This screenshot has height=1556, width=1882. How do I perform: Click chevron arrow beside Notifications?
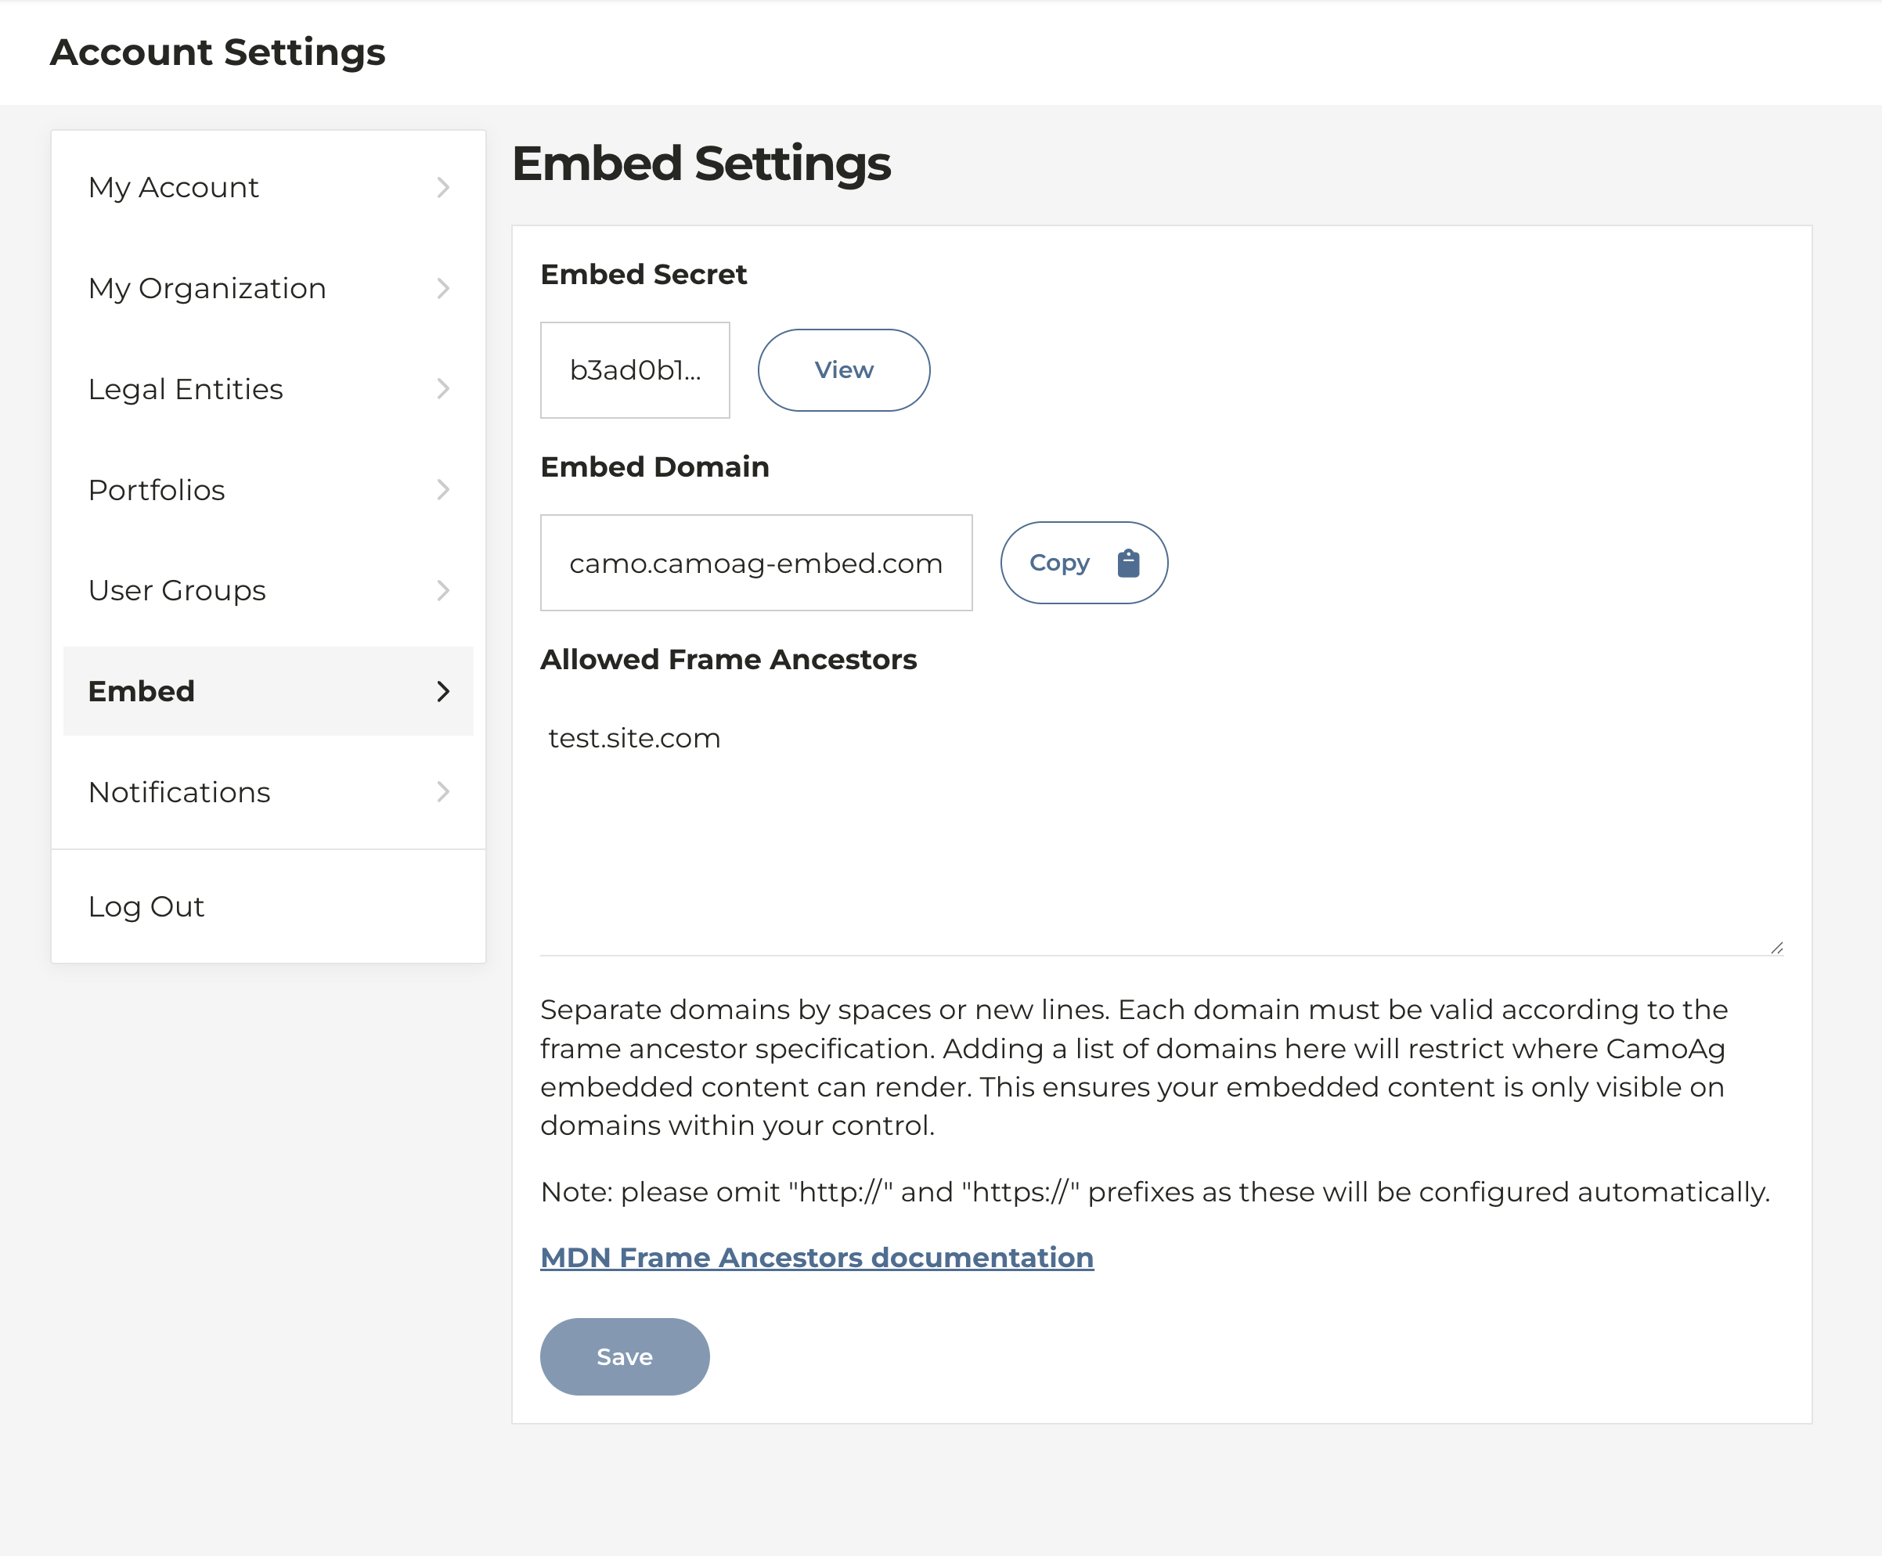[x=443, y=792]
